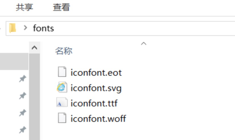Expand the breadcrumb chevron before fonts
235x140 pixels.
click(26, 28)
